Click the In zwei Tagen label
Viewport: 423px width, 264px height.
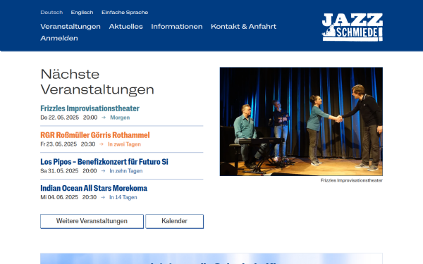tap(124, 144)
